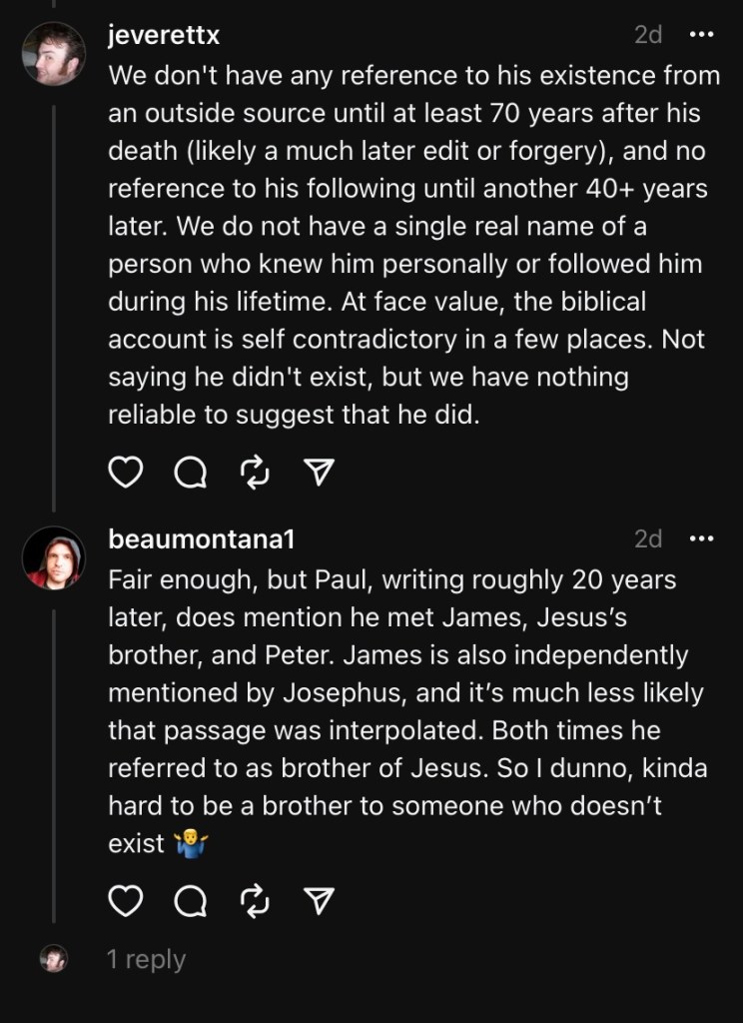Tap the small replier avatar beside 1 reply
Viewport: 743px width, 1023px height.
(54, 959)
